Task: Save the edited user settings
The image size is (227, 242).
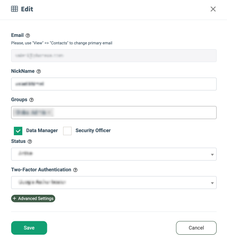Action: point(29,228)
